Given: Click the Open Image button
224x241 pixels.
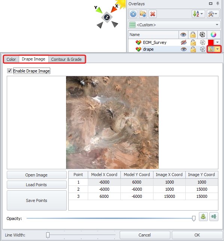Looking at the screenshot, I should (36, 175).
